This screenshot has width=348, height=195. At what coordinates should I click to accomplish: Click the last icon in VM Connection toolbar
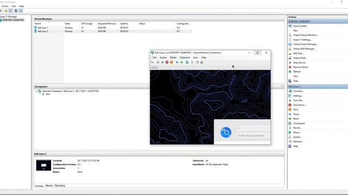coord(202,62)
